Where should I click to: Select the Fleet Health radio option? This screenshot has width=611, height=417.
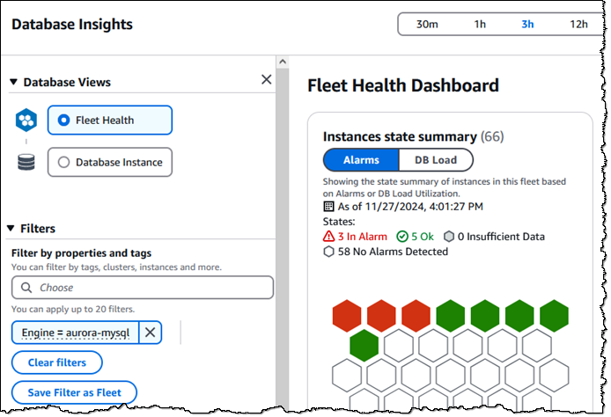[x=110, y=120]
